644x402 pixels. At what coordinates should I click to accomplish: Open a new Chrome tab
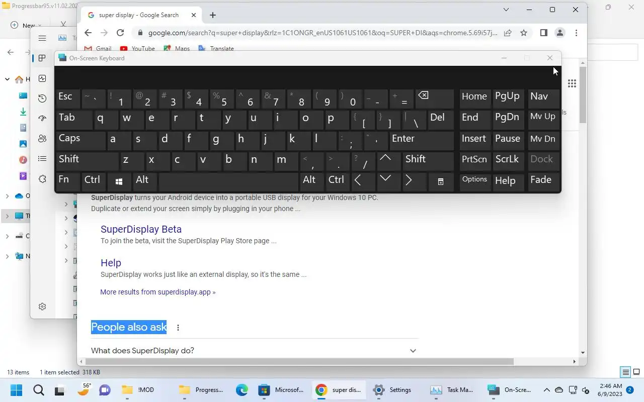pyautogui.click(x=213, y=15)
